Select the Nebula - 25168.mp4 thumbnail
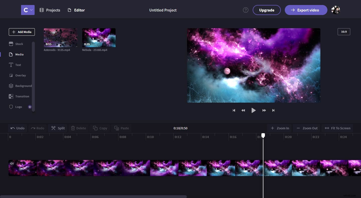The image size is (361, 198). pos(99,37)
